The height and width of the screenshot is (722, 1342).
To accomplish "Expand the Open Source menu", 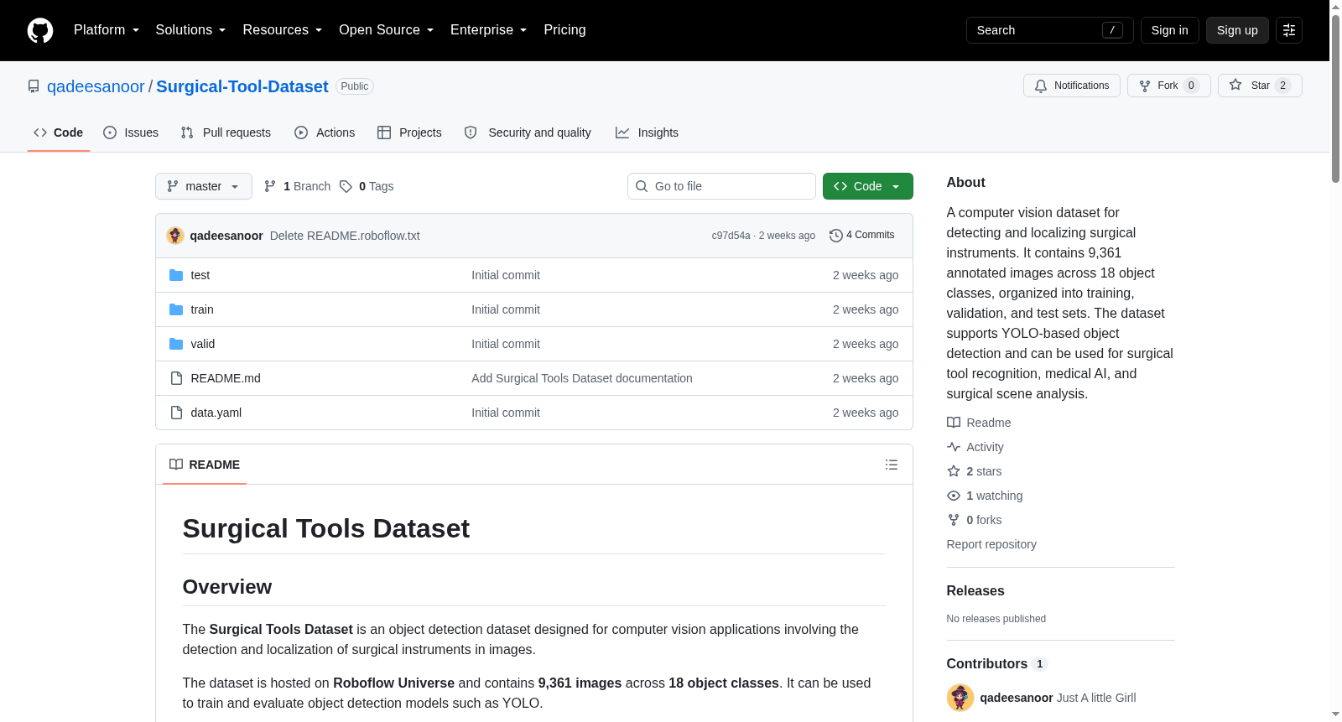I will (386, 30).
